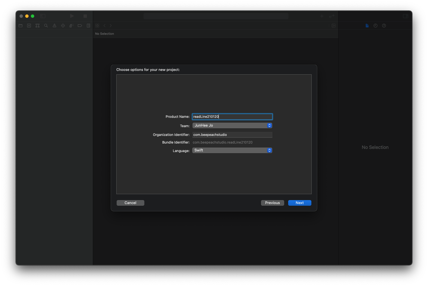
Task: Click the 'No Selection' editor jump bar
Action: pos(104,34)
